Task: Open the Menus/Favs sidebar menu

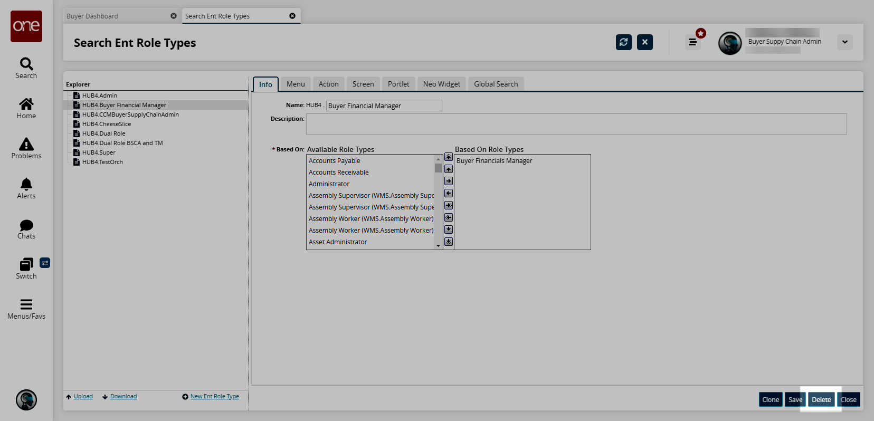Action: [x=26, y=309]
